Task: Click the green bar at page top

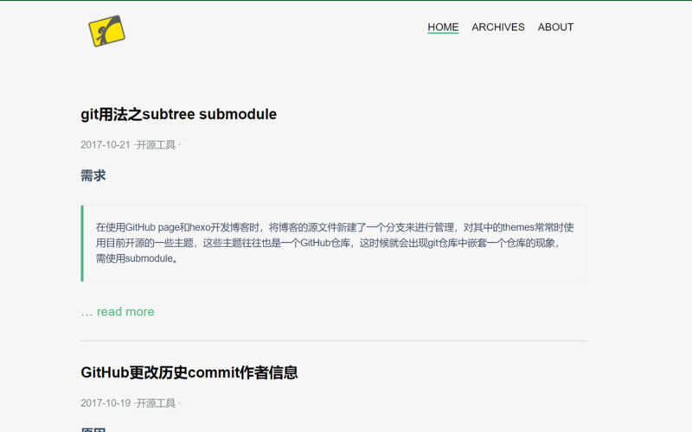Action: pyautogui.click(x=346, y=1)
